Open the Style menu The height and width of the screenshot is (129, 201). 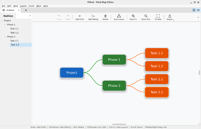(39, 6)
